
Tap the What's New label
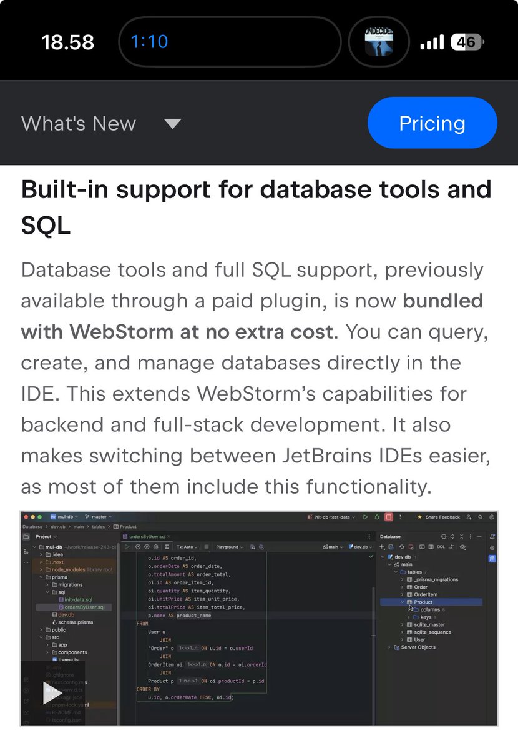(79, 123)
